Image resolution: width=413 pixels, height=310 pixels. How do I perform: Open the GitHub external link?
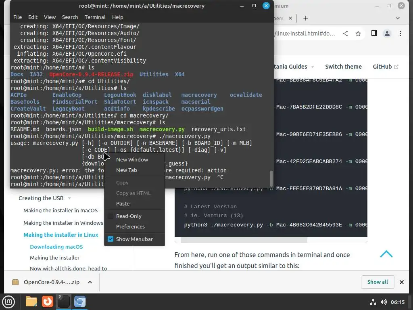pos(385,67)
